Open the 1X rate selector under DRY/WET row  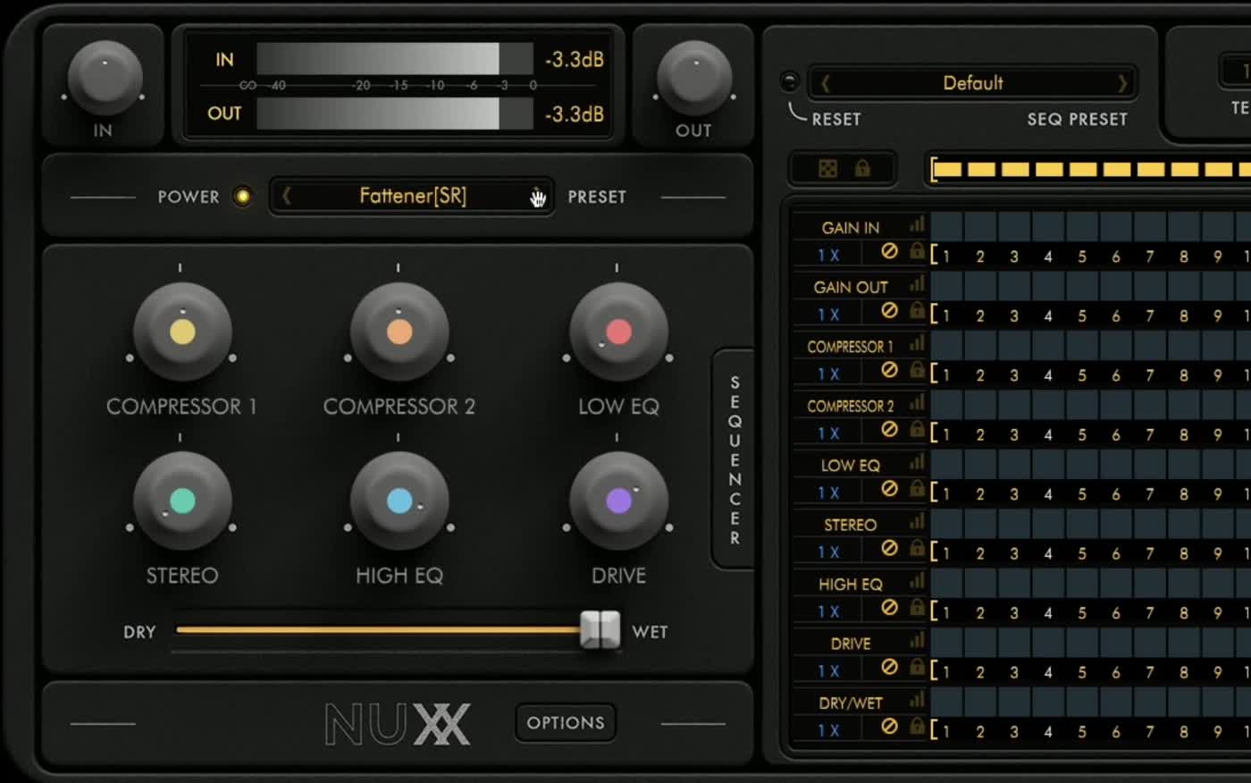(829, 731)
